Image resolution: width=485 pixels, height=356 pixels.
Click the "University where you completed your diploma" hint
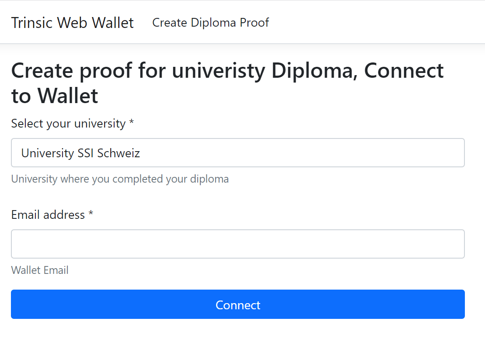(x=120, y=179)
